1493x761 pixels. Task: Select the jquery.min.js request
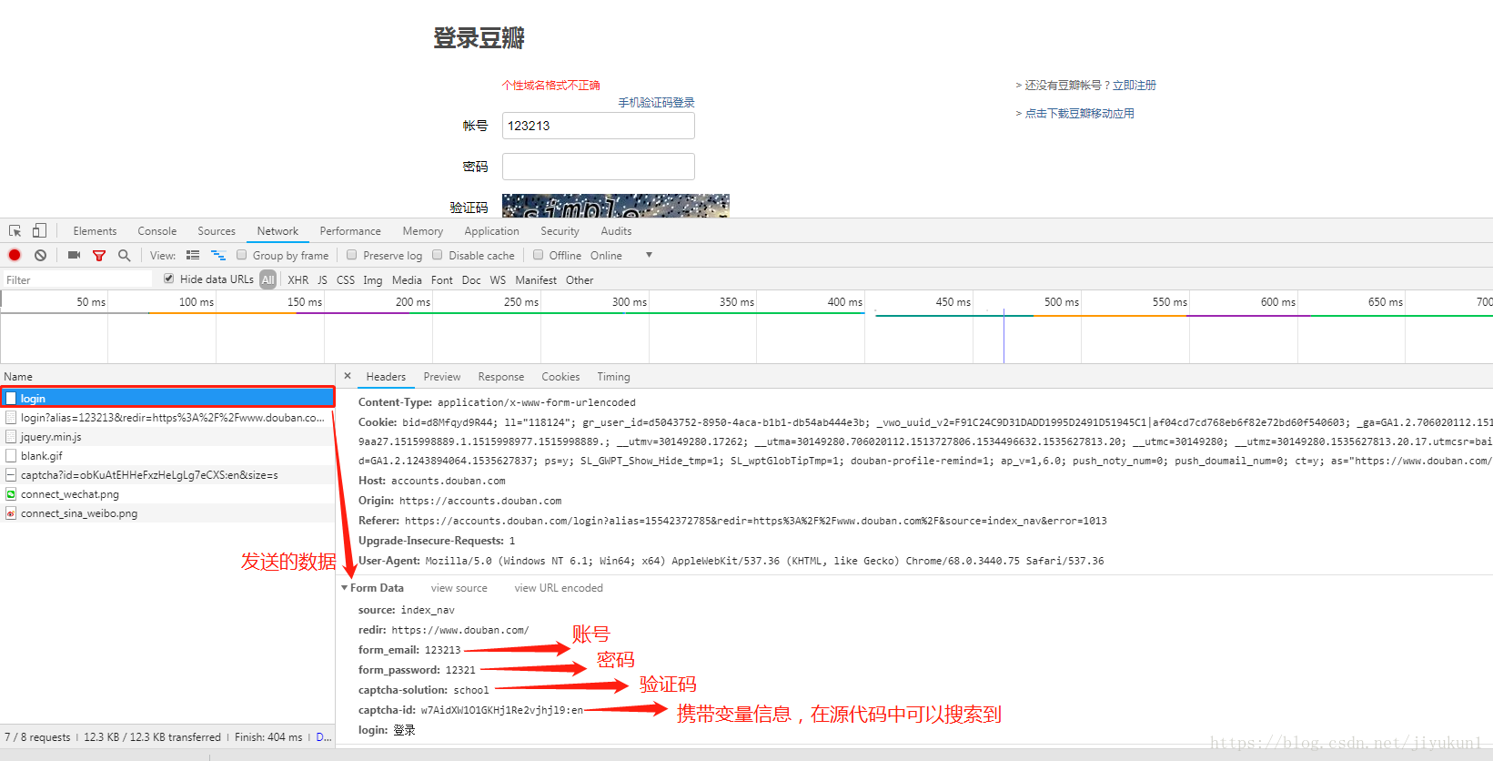167,437
